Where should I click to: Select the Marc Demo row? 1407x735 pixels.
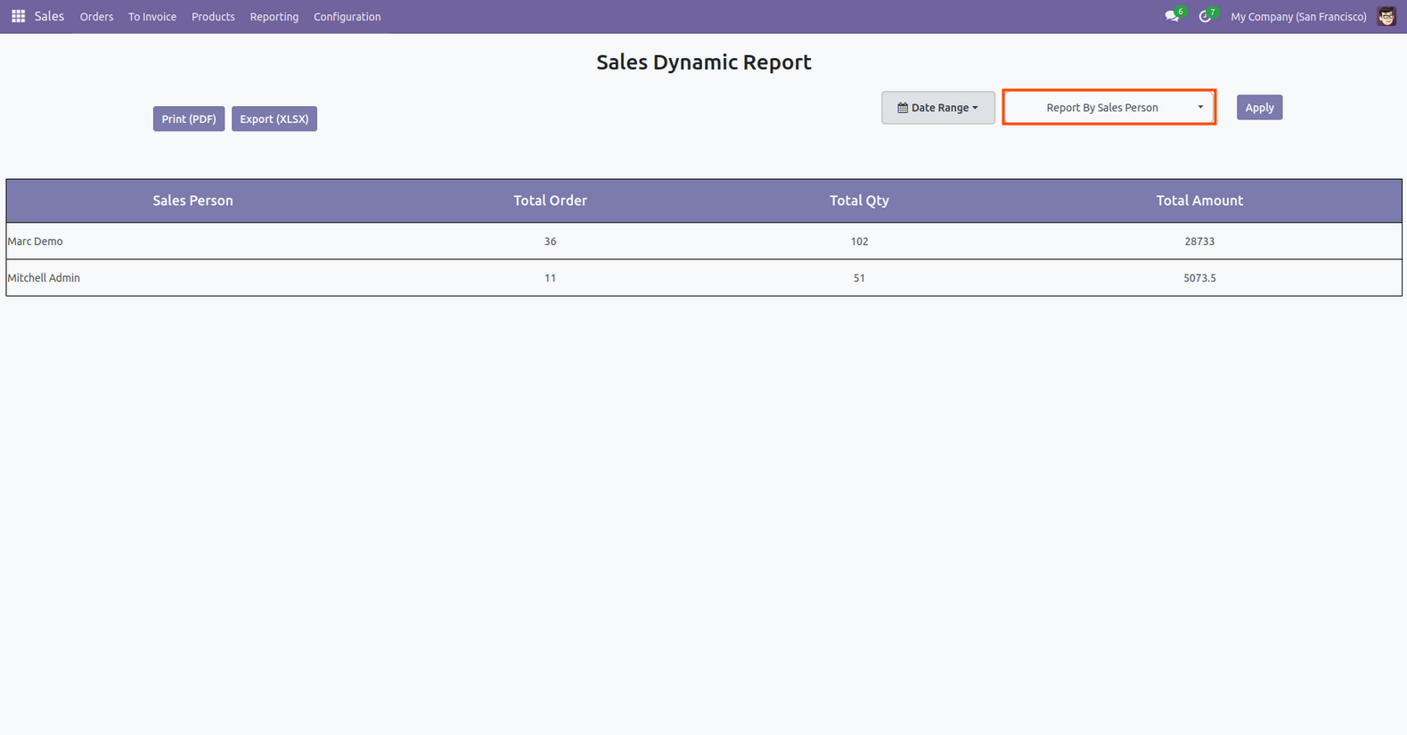pyautogui.click(x=36, y=241)
